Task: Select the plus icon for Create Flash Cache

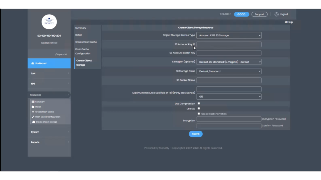Action: click(x=33, y=112)
